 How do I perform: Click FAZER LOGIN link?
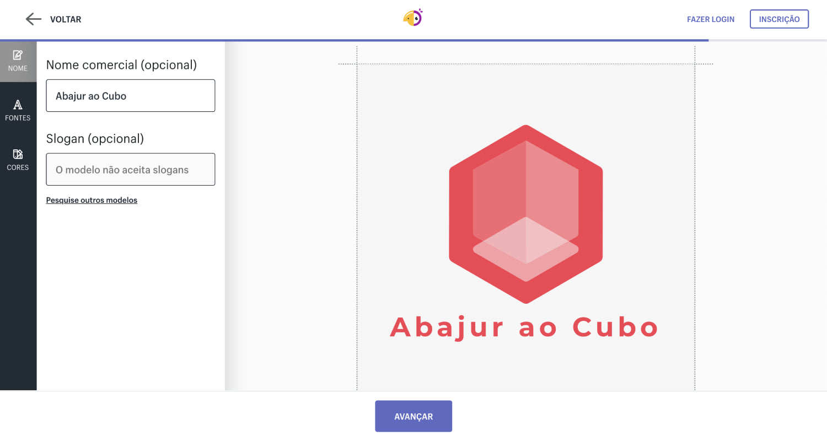click(711, 19)
